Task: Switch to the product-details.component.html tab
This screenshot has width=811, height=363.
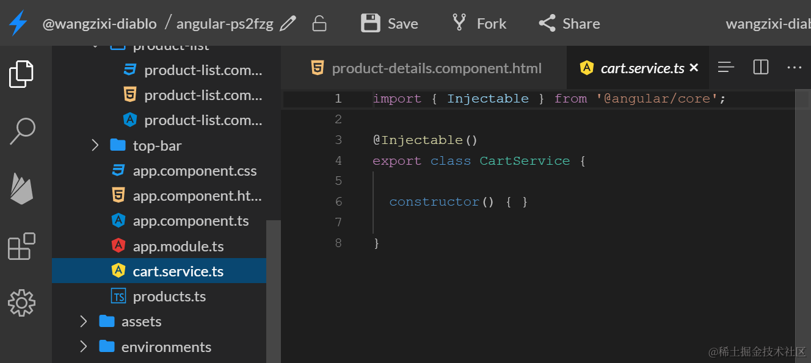Action: point(426,68)
